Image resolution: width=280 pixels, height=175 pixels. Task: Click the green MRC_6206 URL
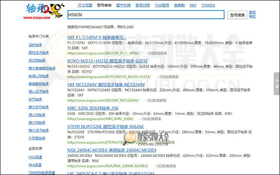[x=100, y=119]
